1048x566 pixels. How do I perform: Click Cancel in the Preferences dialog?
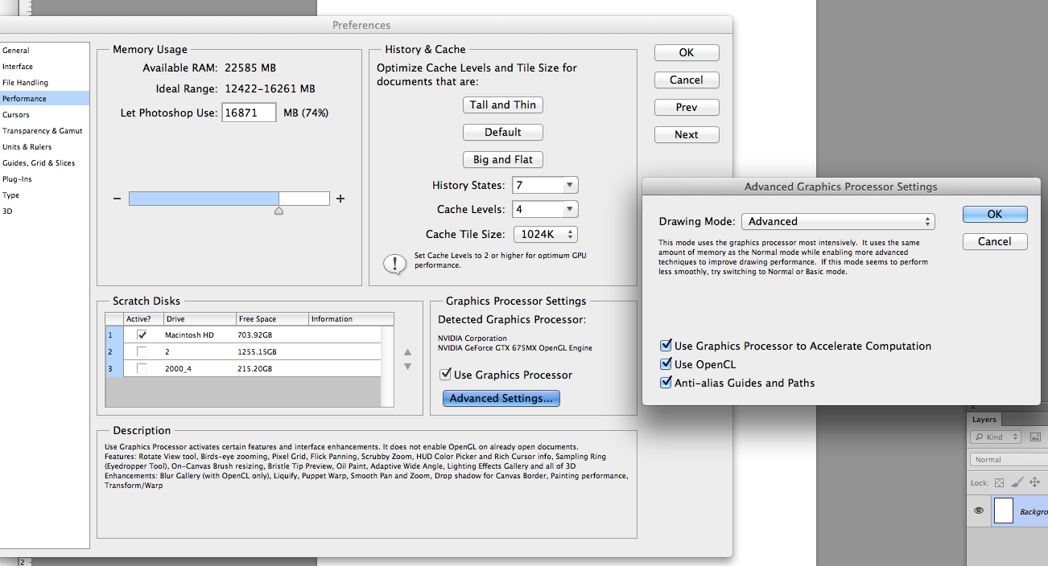(687, 80)
